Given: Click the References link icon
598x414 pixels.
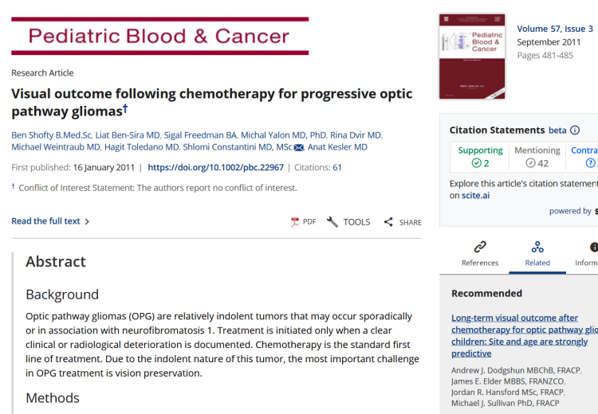Looking at the screenshot, I should pos(480,247).
